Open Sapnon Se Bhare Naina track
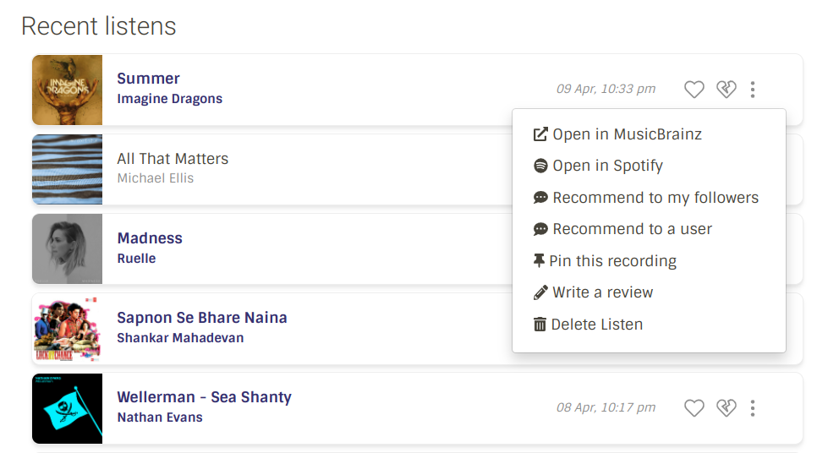The width and height of the screenshot is (839, 453). (202, 318)
